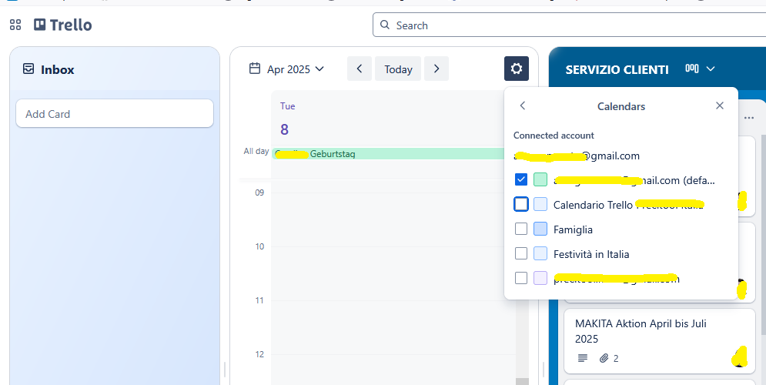Focus the Search input field
Screen dimensions: 766x385
[569, 25]
